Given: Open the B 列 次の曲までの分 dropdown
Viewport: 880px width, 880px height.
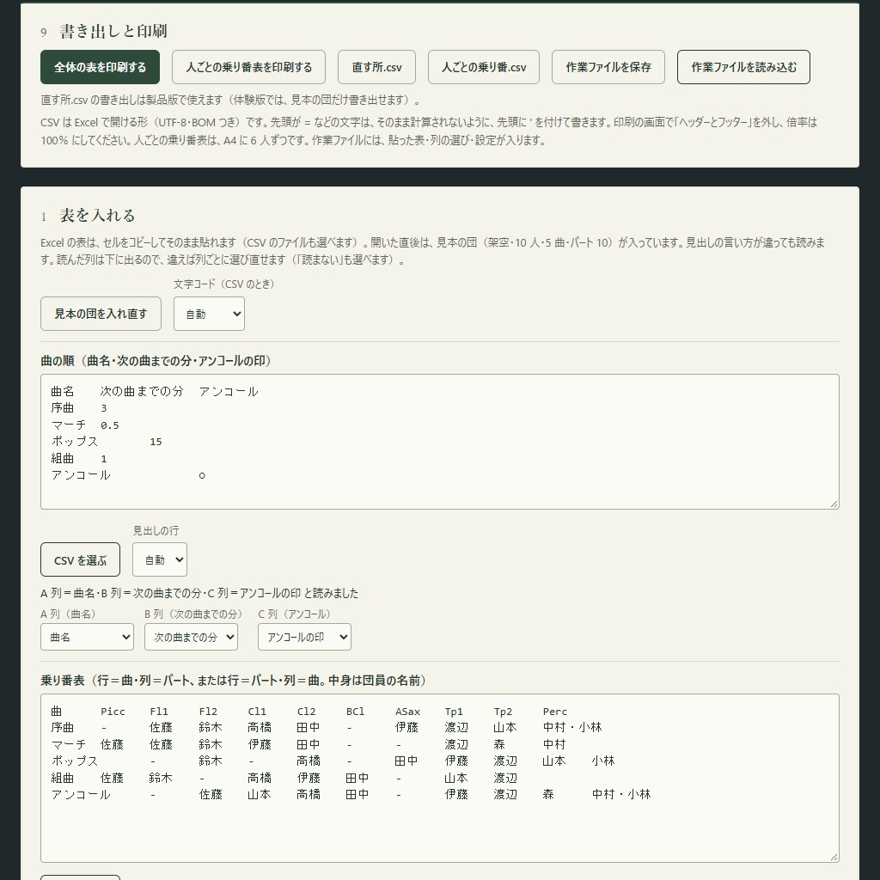Looking at the screenshot, I should click(x=192, y=637).
